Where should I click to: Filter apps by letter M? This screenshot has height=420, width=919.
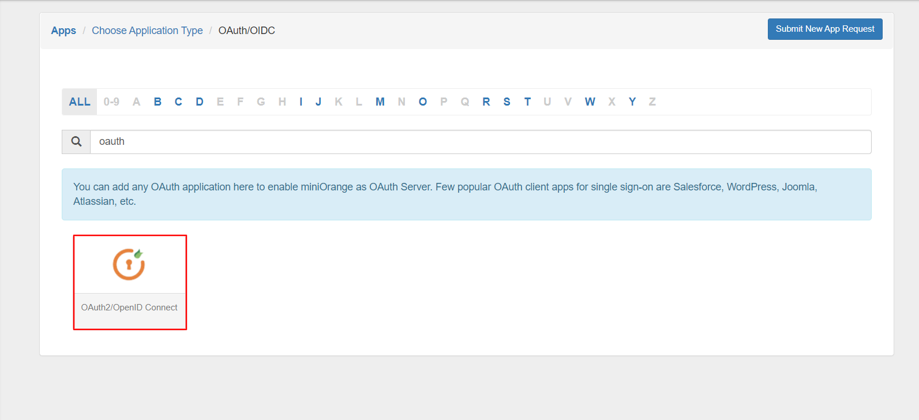(x=380, y=102)
